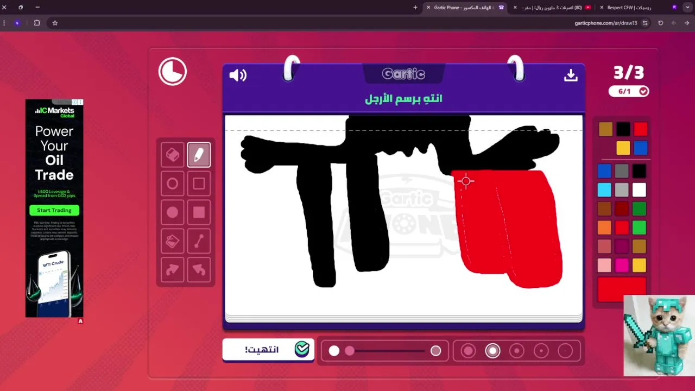This screenshot has height=391, width=695.
Task: Click the 3/3 round counter
Action: [629, 72]
